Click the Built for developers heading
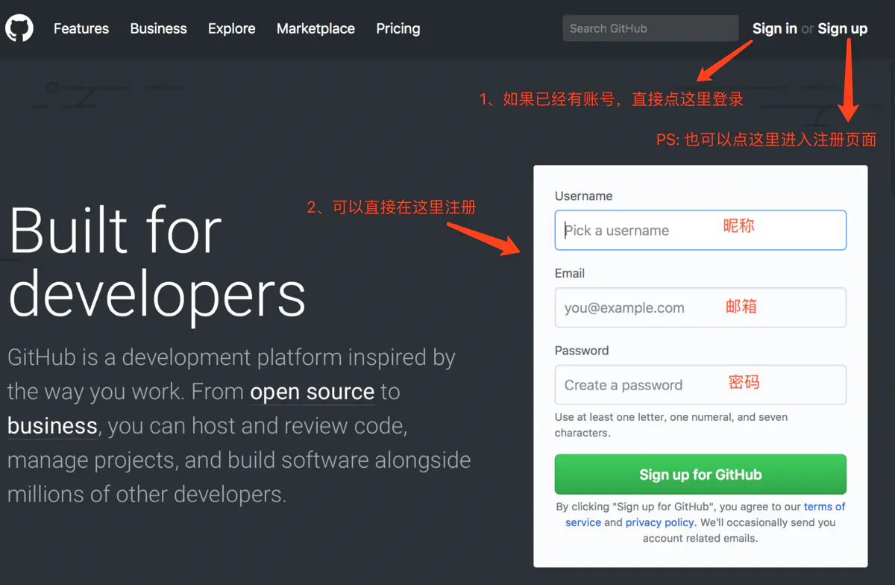The height and width of the screenshot is (585, 895). [157, 261]
